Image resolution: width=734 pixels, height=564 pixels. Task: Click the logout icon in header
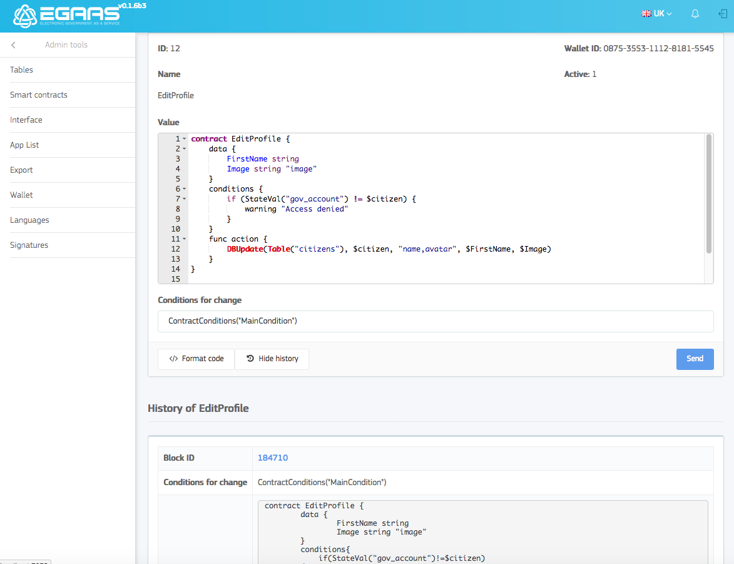tap(723, 14)
